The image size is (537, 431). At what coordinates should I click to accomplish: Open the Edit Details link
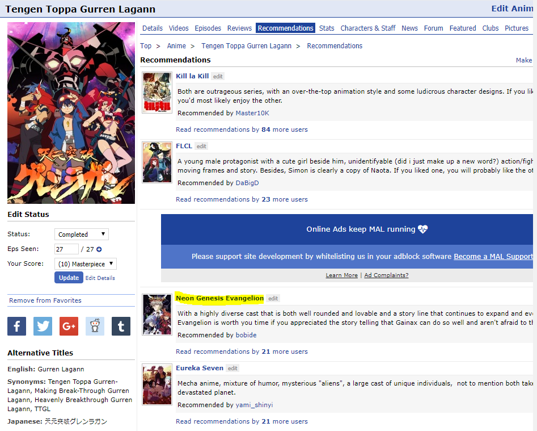coord(100,278)
